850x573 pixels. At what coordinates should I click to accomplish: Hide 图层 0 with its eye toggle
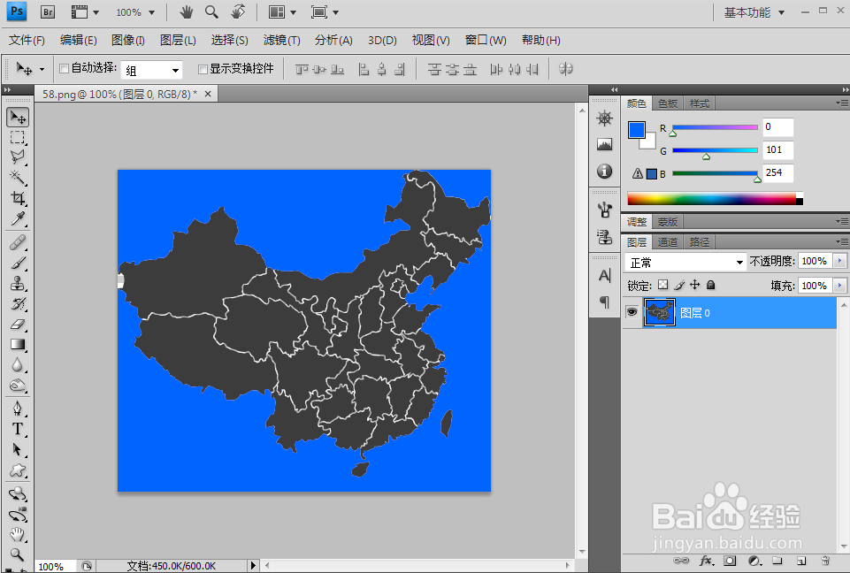pos(632,312)
